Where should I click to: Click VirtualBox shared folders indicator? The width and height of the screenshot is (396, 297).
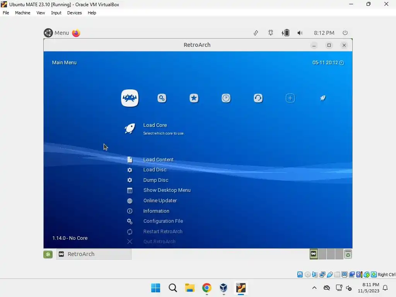(337, 275)
